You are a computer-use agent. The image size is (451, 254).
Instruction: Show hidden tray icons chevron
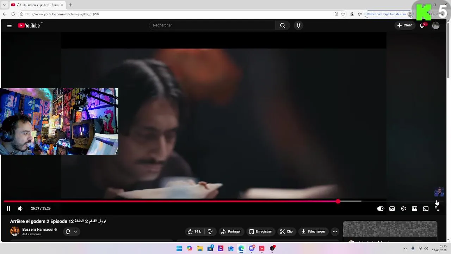pos(405,248)
